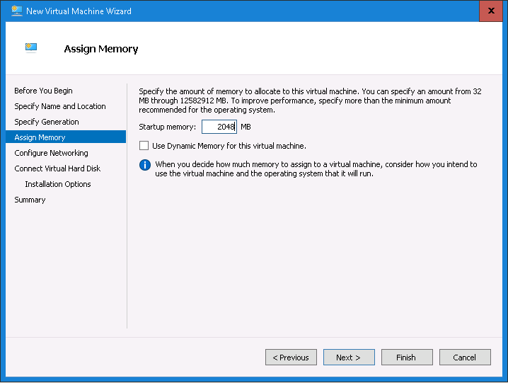Open the Specify Name and Location step
Viewport: 508px width, 383px height.
tap(60, 106)
